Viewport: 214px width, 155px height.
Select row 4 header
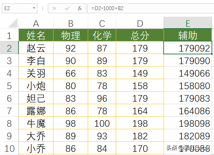[9, 73]
